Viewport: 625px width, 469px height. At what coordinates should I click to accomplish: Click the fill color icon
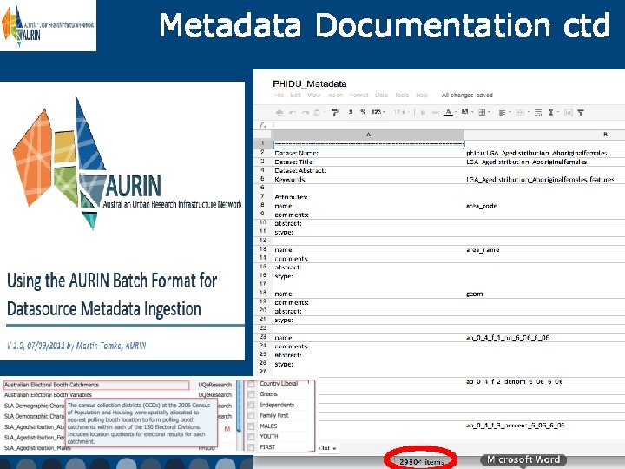(x=464, y=112)
